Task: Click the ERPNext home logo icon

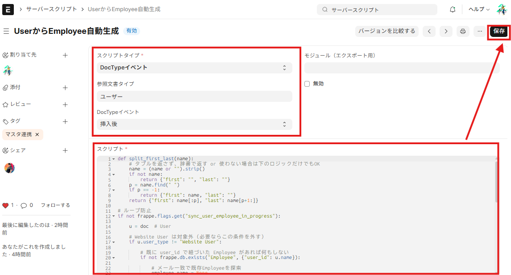Action: 8,9
